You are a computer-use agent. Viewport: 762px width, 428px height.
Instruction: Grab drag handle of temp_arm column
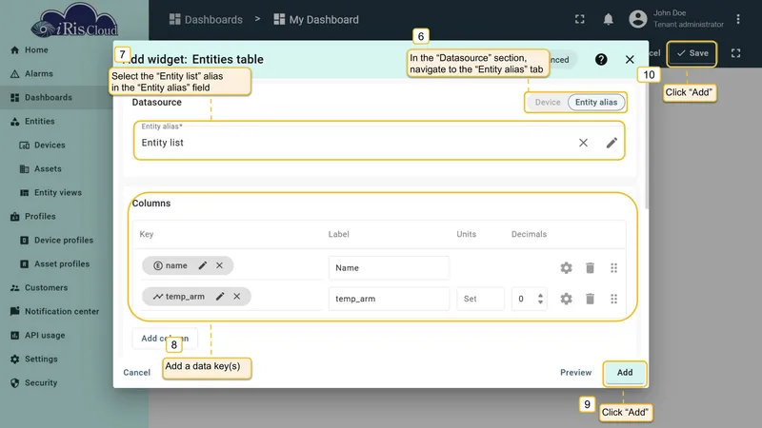pos(613,299)
